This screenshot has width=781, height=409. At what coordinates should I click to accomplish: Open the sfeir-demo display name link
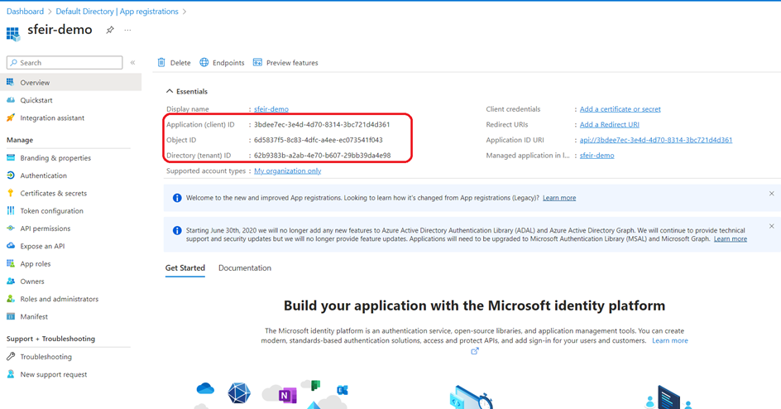click(x=271, y=109)
